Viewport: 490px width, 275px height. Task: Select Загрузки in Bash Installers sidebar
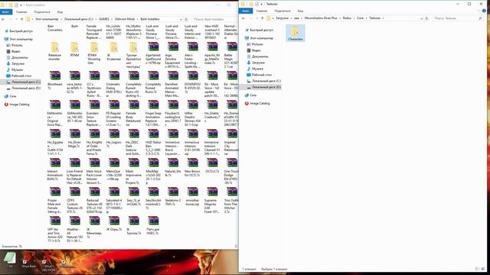pos(15,63)
